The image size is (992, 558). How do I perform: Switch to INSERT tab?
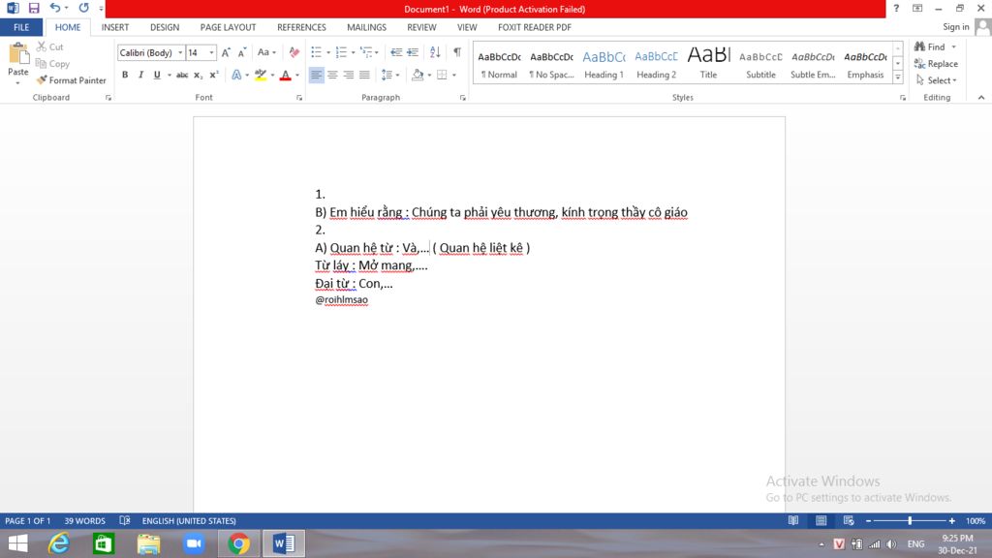(x=115, y=27)
